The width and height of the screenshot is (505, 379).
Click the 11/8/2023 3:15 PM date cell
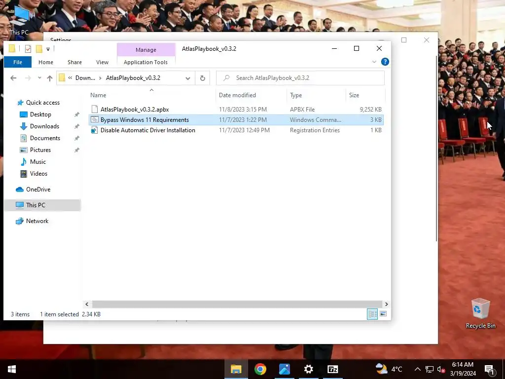[243, 110]
